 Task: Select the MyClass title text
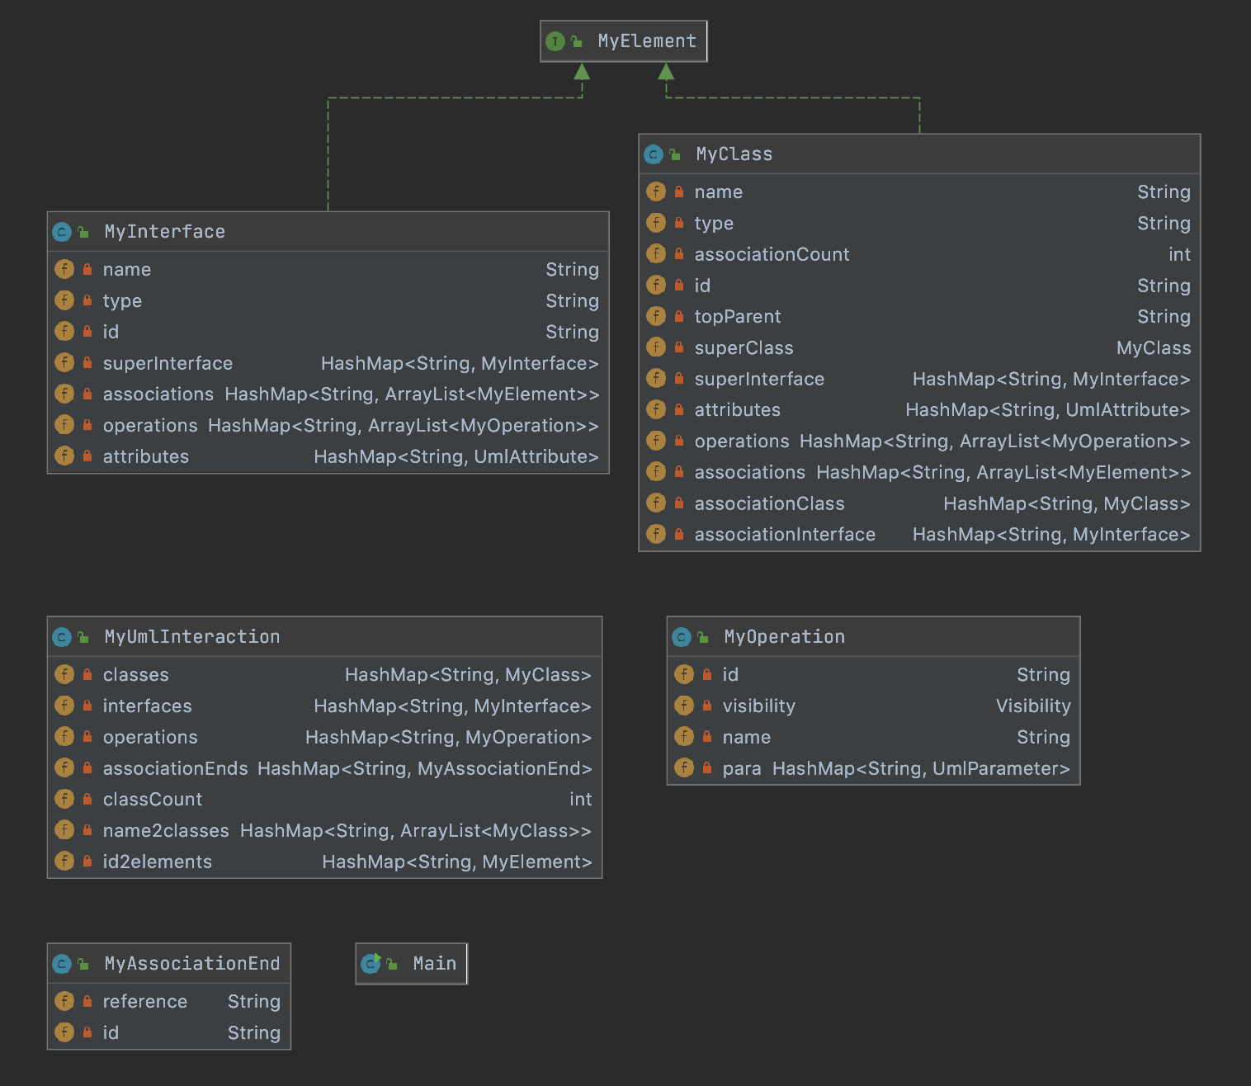(x=734, y=154)
